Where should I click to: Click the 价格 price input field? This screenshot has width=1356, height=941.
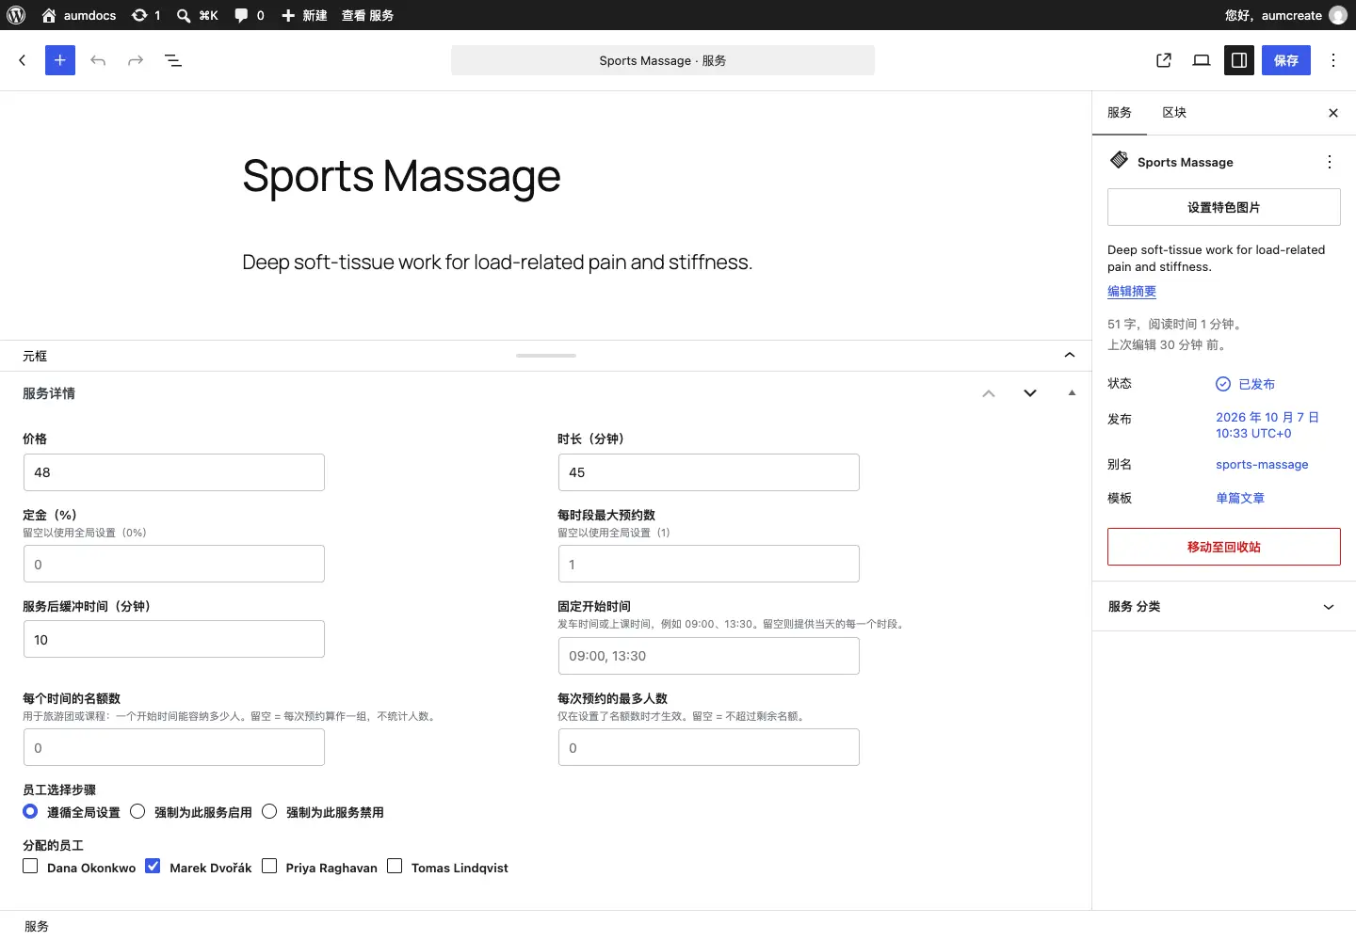tap(174, 472)
